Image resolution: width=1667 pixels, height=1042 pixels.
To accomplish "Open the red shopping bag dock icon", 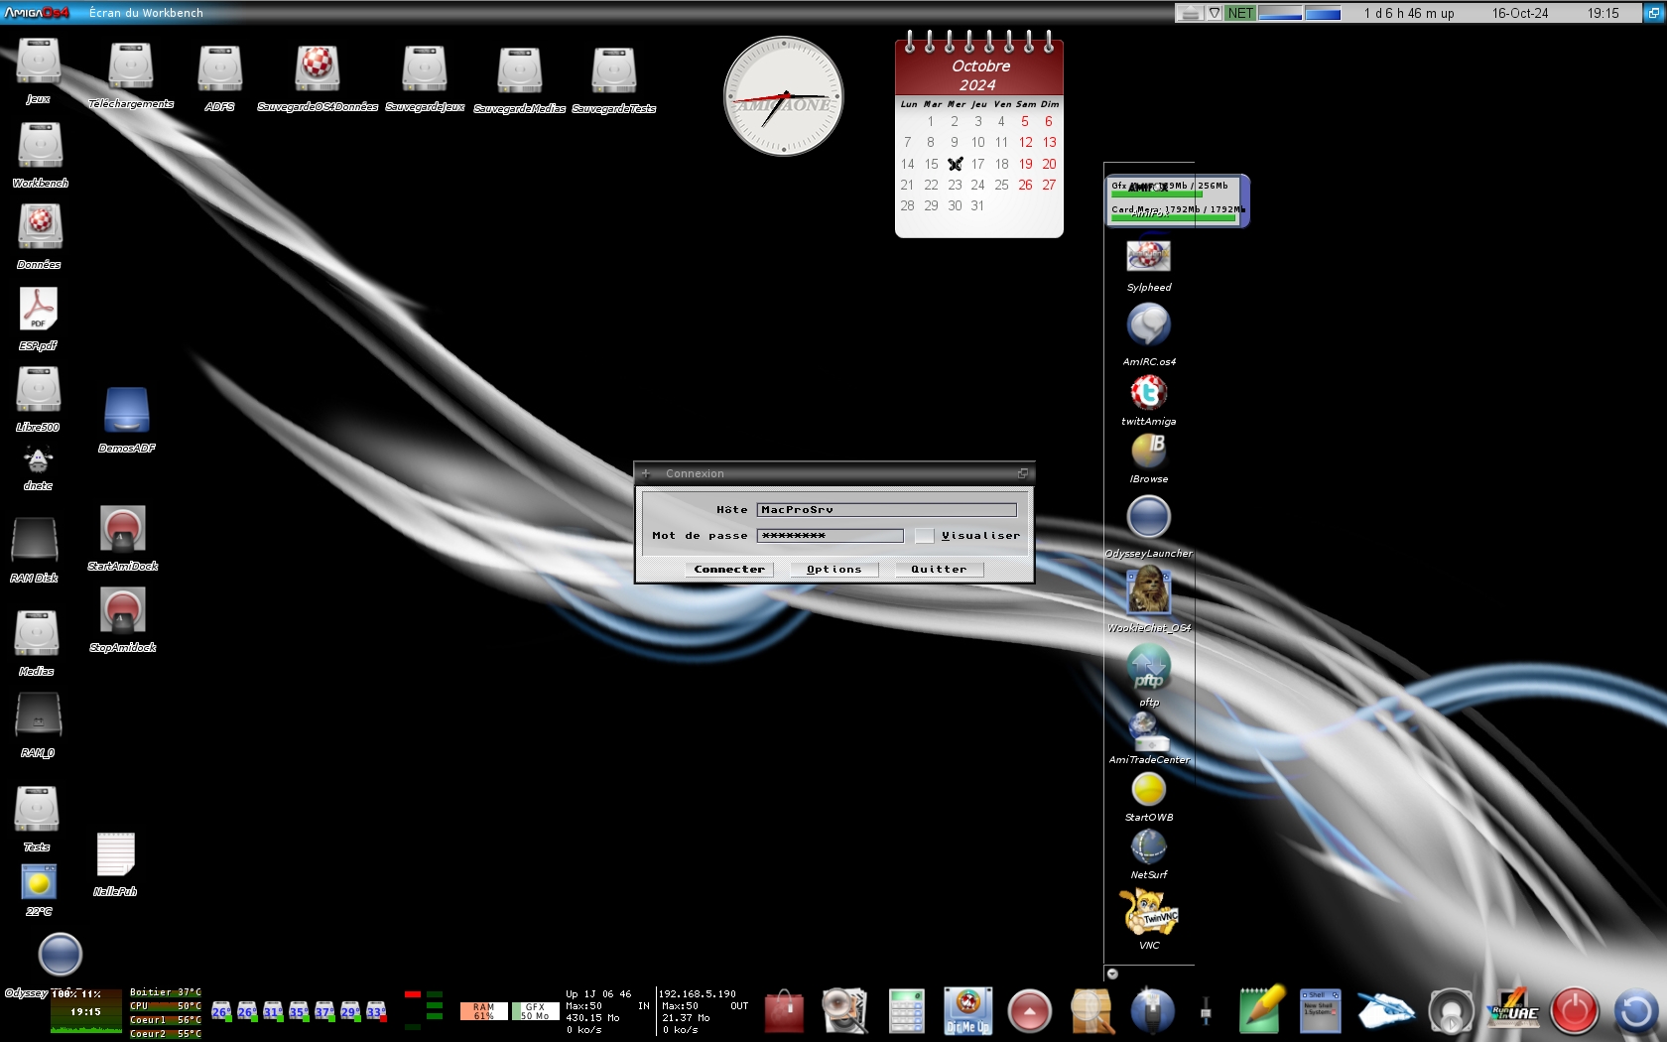I will 784,1011.
